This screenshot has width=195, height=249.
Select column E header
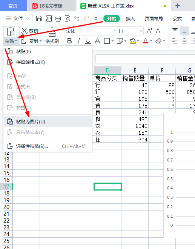point(135,70)
